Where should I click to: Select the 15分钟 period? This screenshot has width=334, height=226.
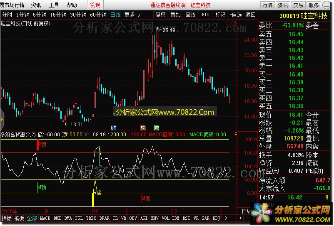pyautogui.click(x=58, y=15)
